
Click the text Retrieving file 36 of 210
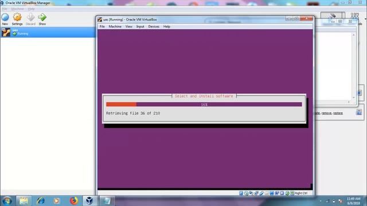coord(133,113)
